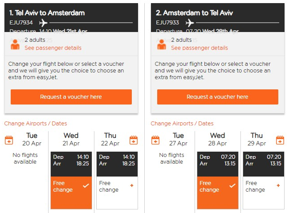
Task: See passenger details for Tel Aviv to Amsterdam
Action: (x=53, y=48)
